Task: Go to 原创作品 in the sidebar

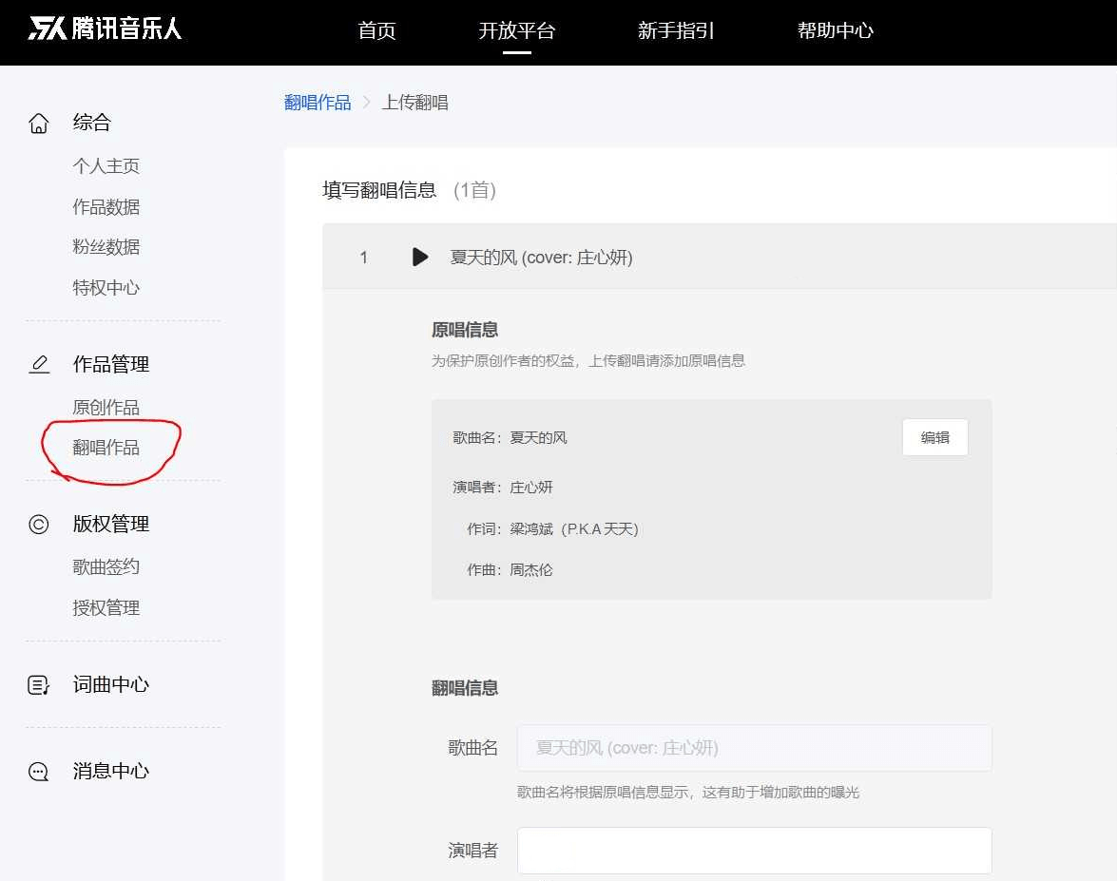Action: pos(106,407)
